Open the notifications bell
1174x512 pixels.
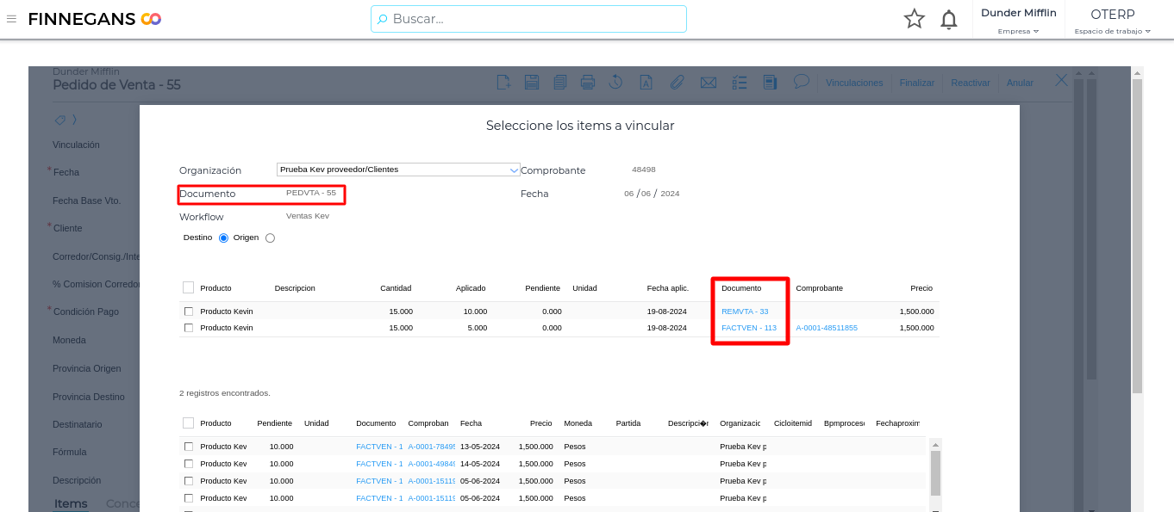click(948, 19)
